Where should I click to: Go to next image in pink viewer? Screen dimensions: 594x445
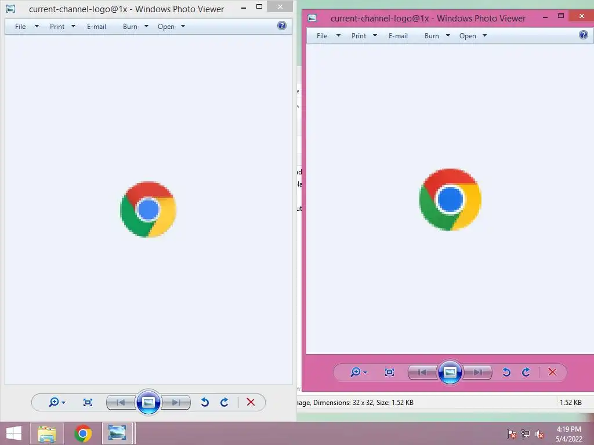pyautogui.click(x=477, y=373)
